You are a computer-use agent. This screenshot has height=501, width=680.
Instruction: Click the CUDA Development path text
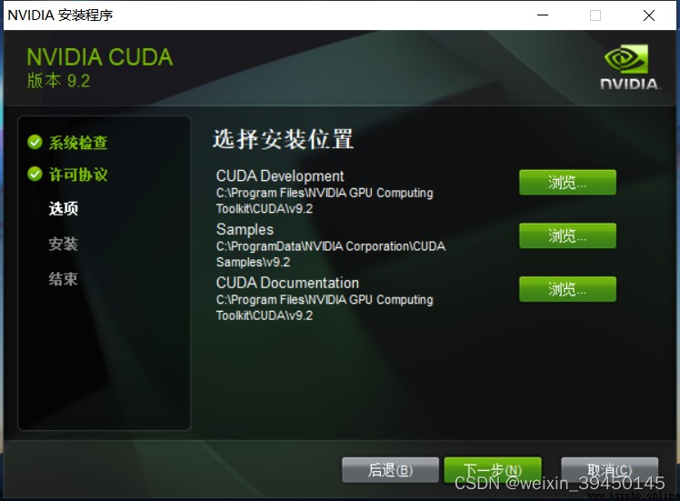point(325,200)
